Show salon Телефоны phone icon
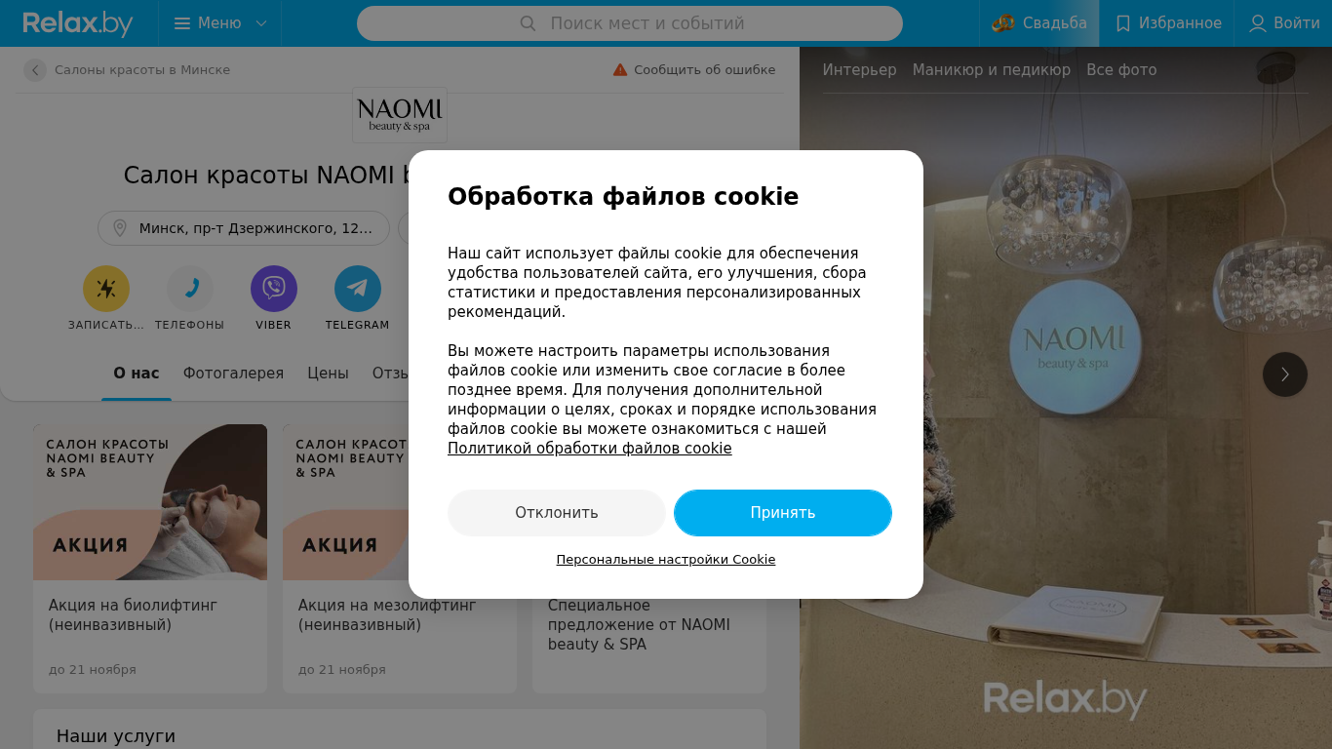This screenshot has width=1332, height=749. click(190, 289)
